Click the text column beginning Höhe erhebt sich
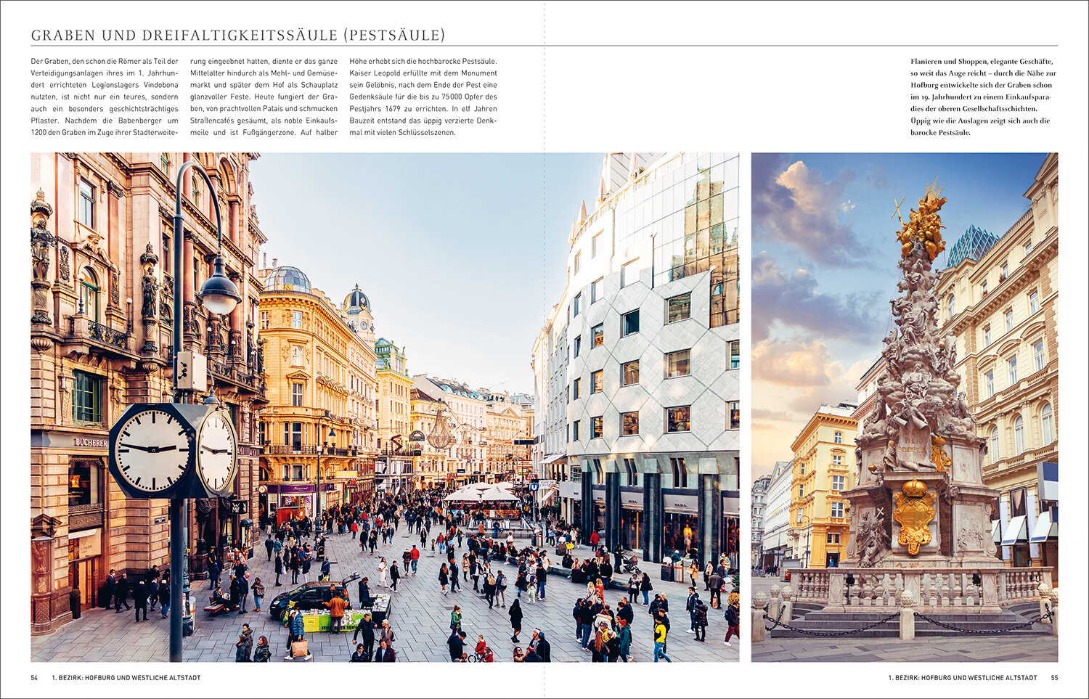 point(423,97)
